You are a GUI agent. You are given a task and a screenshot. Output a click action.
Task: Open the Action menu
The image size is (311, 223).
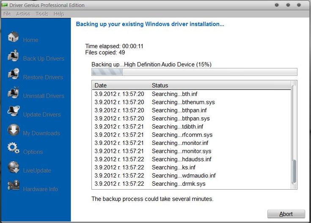point(23,14)
